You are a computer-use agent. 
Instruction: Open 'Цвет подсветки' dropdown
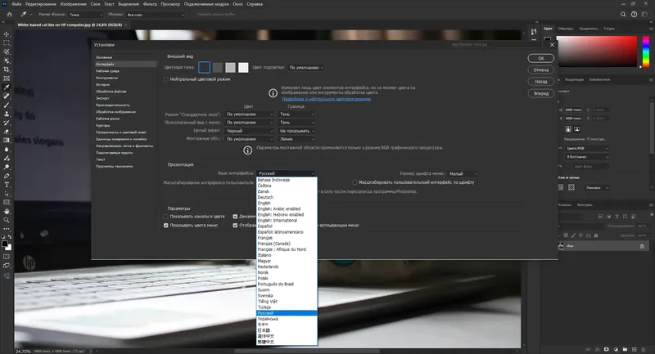tap(306, 68)
